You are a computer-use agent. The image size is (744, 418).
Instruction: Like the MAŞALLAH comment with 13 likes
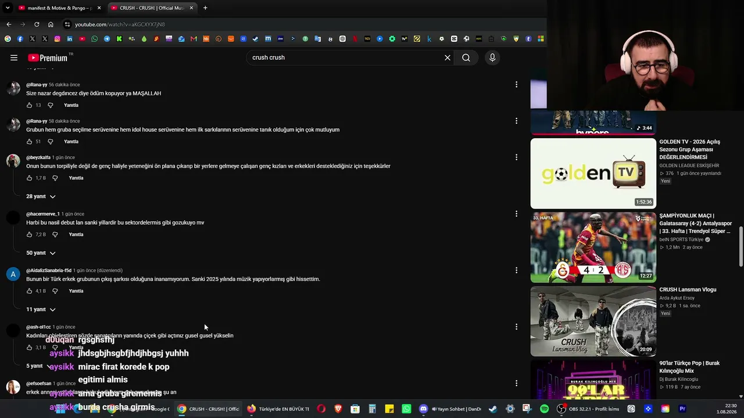click(29, 105)
